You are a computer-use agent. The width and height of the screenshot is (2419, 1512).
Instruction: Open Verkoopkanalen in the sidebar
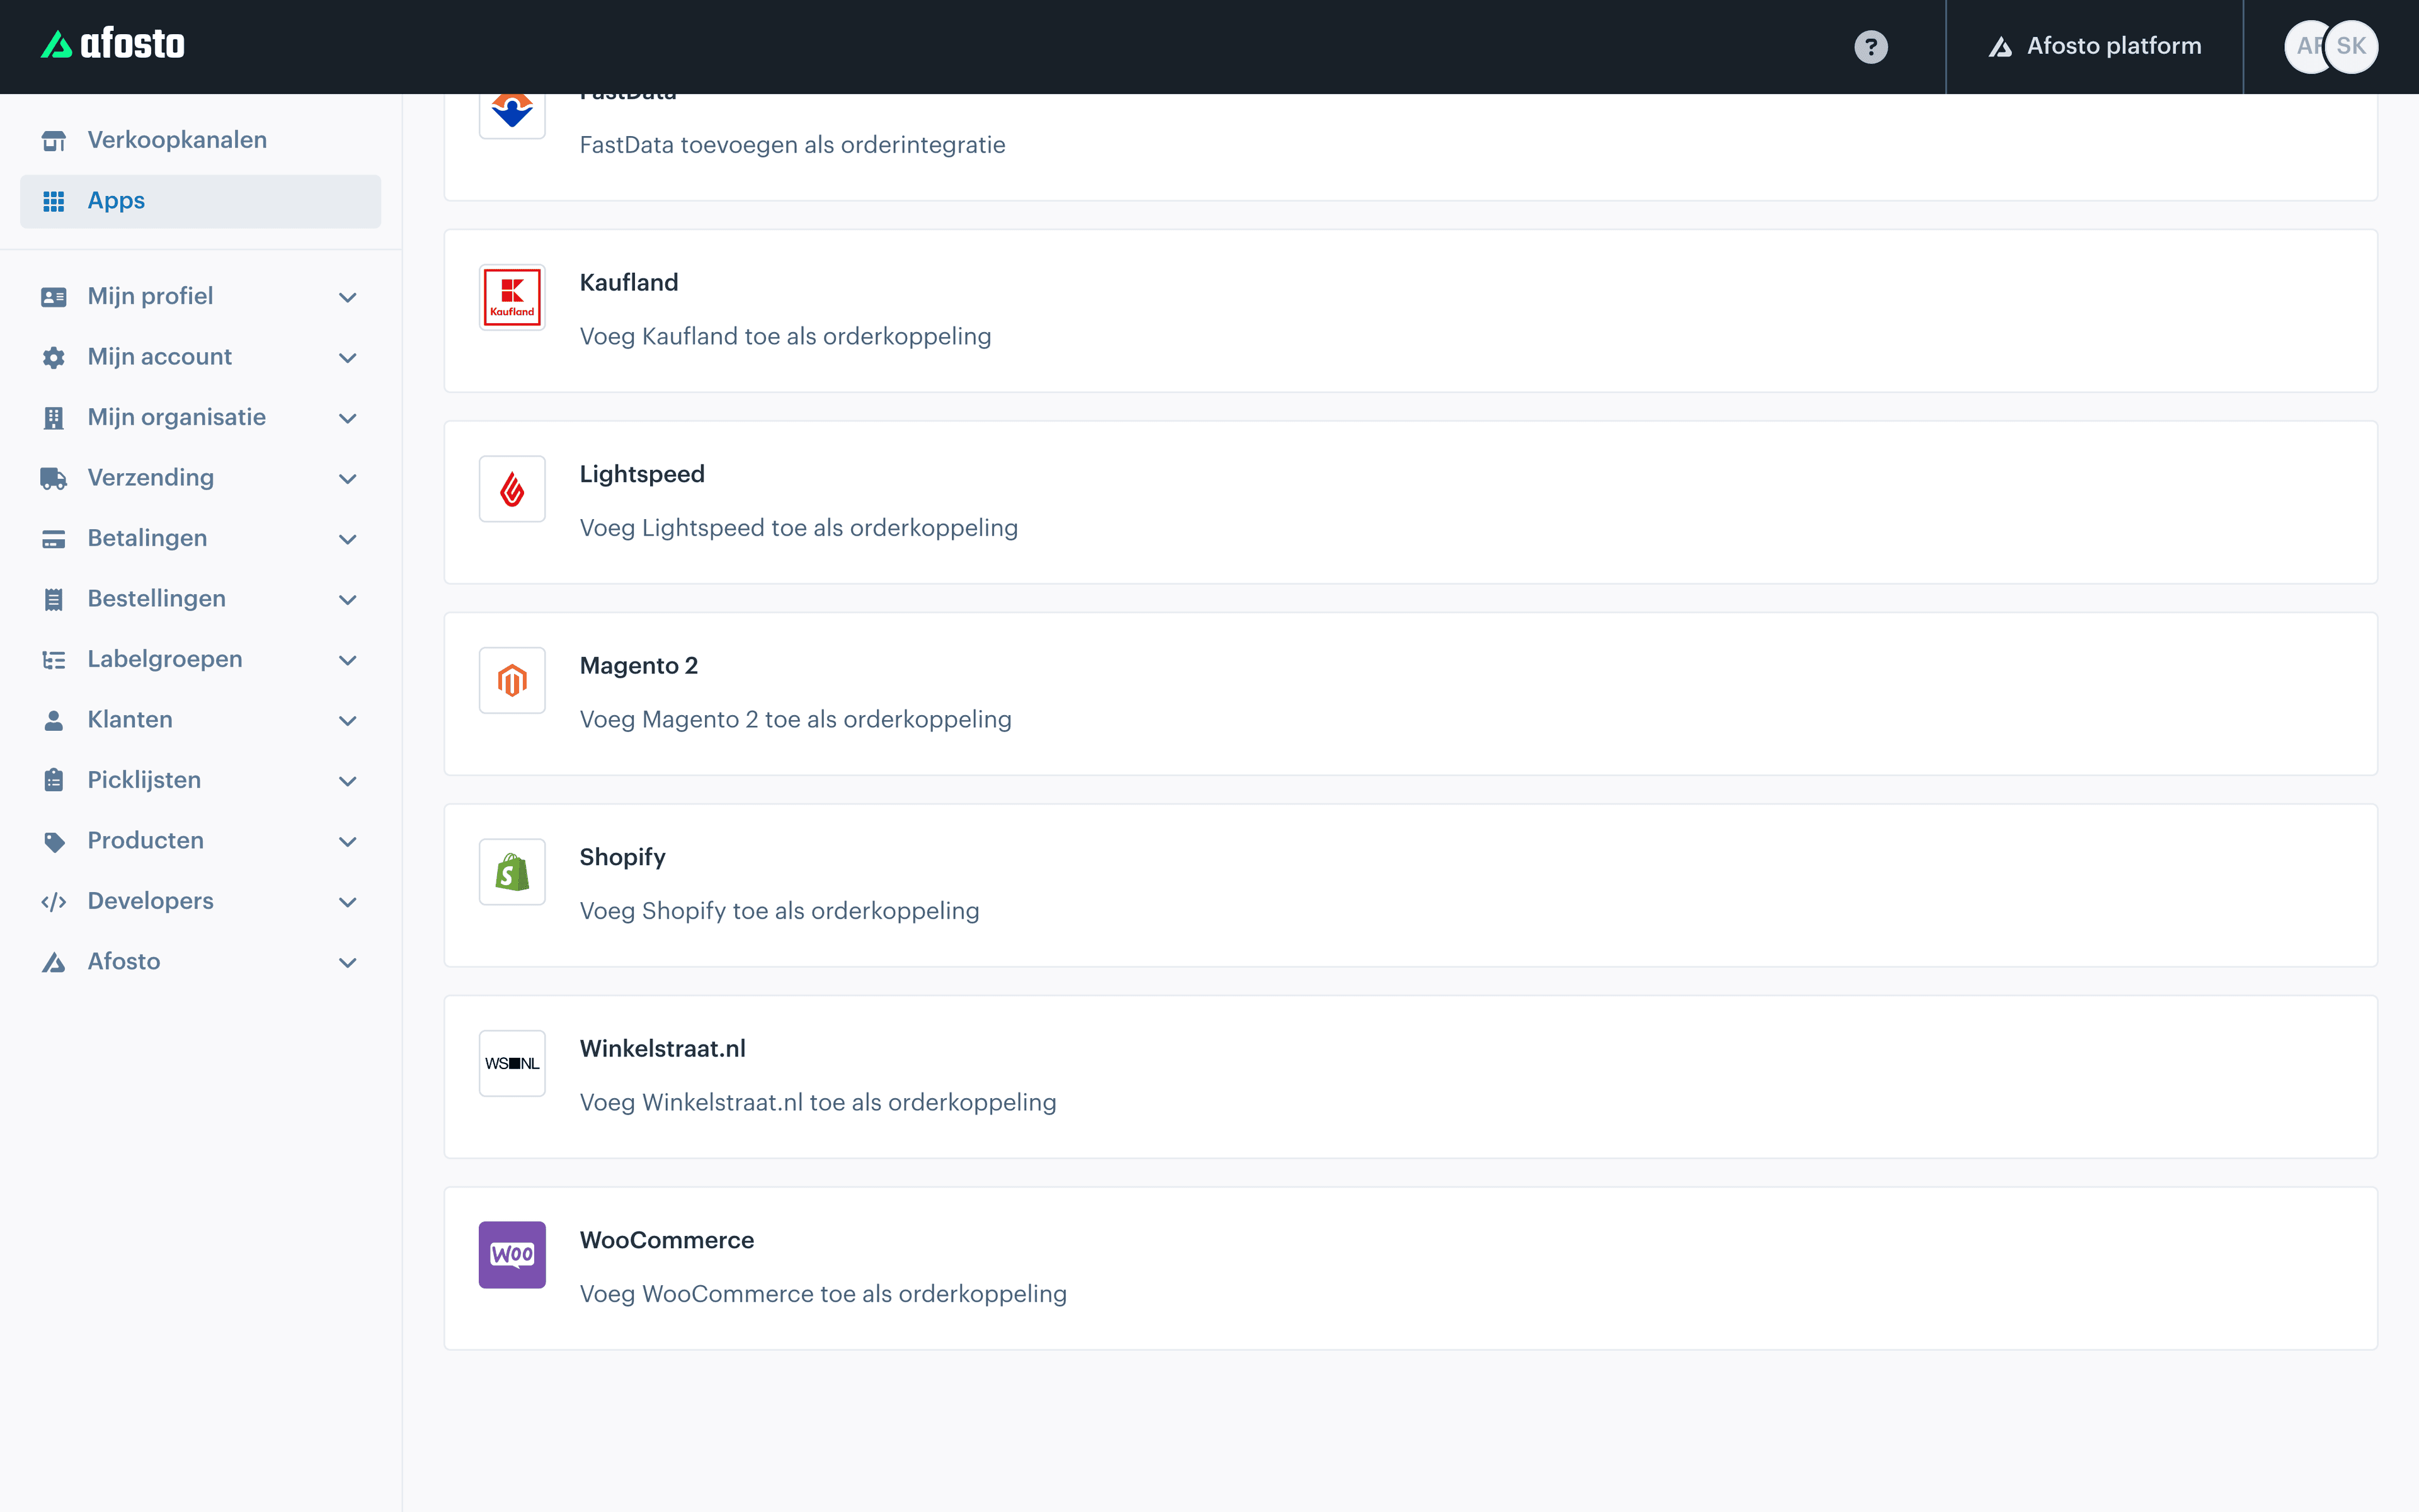[200, 140]
